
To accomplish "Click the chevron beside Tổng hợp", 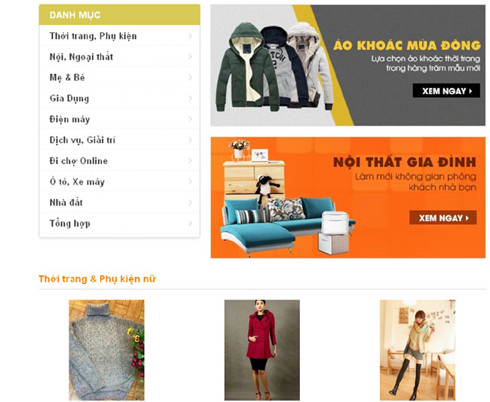I will (190, 223).
